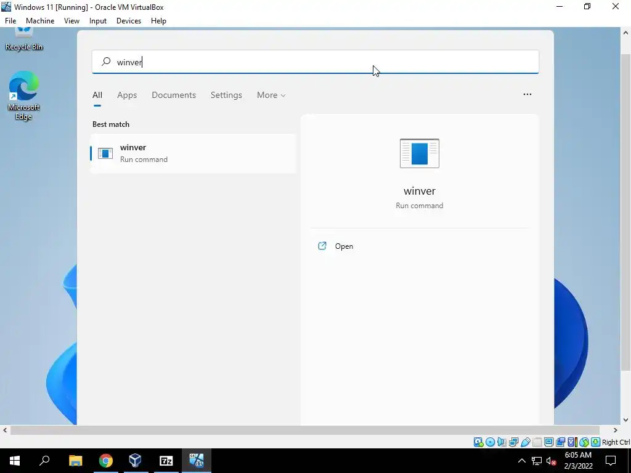Open the File menu in VirtualBox

click(x=10, y=21)
